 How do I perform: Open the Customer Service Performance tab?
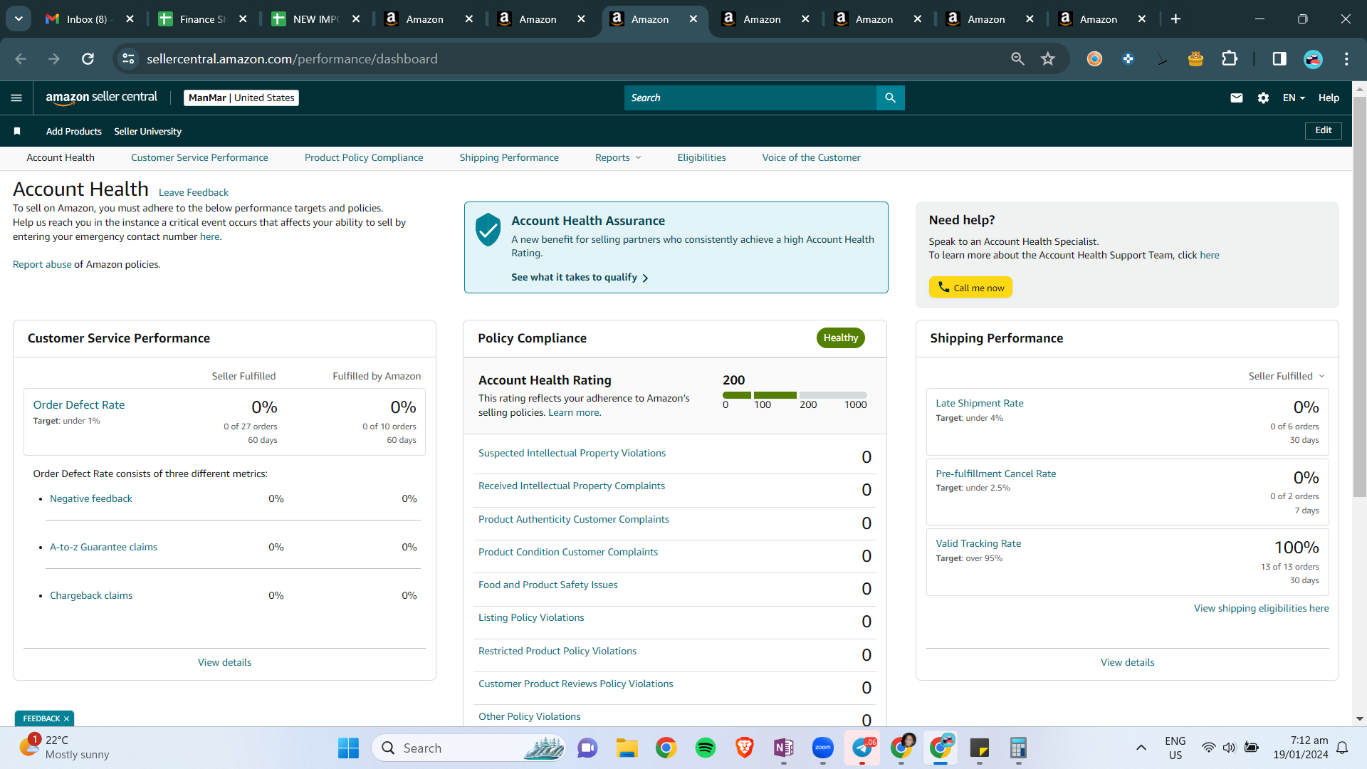[x=199, y=157]
